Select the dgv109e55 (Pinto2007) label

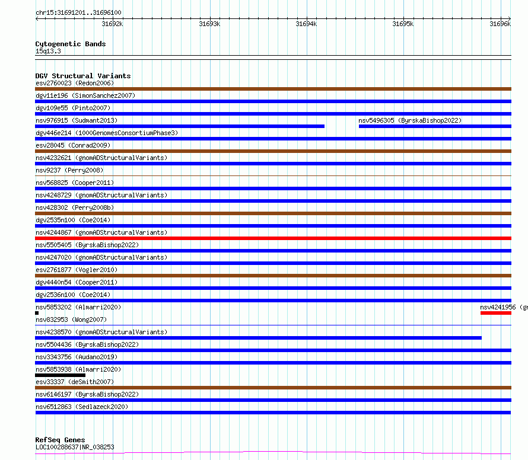click(73, 108)
